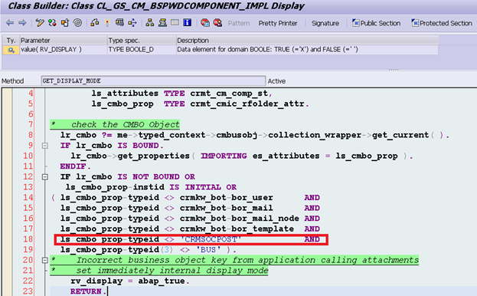The width and height of the screenshot is (477, 296).
Task: Click the Description column header
Action: tap(307, 40)
